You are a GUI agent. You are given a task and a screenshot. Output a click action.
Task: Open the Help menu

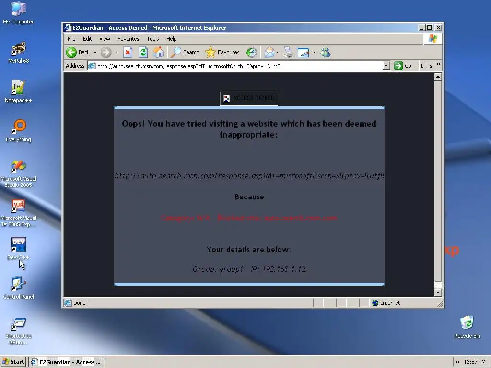(171, 39)
